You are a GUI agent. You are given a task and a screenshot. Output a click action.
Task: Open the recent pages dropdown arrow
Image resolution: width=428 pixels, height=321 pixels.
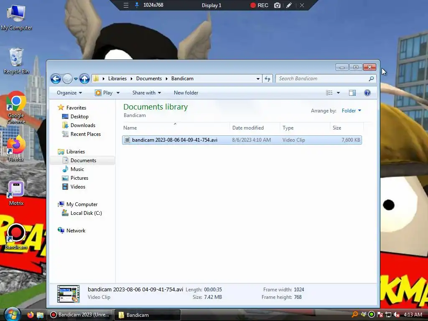coord(76,79)
